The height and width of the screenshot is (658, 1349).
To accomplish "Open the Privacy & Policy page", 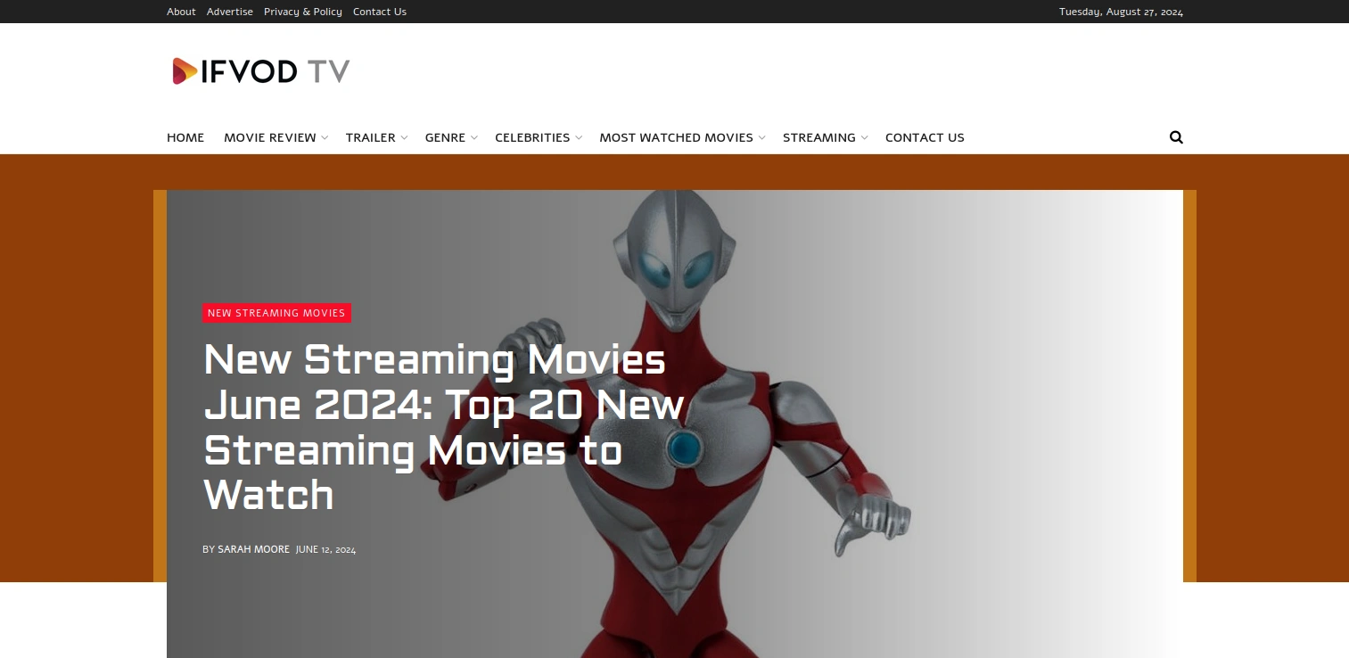I will tap(303, 12).
